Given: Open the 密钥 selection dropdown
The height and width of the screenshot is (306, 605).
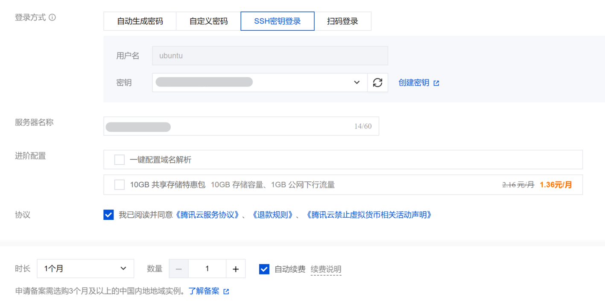Looking at the screenshot, I should [x=260, y=82].
